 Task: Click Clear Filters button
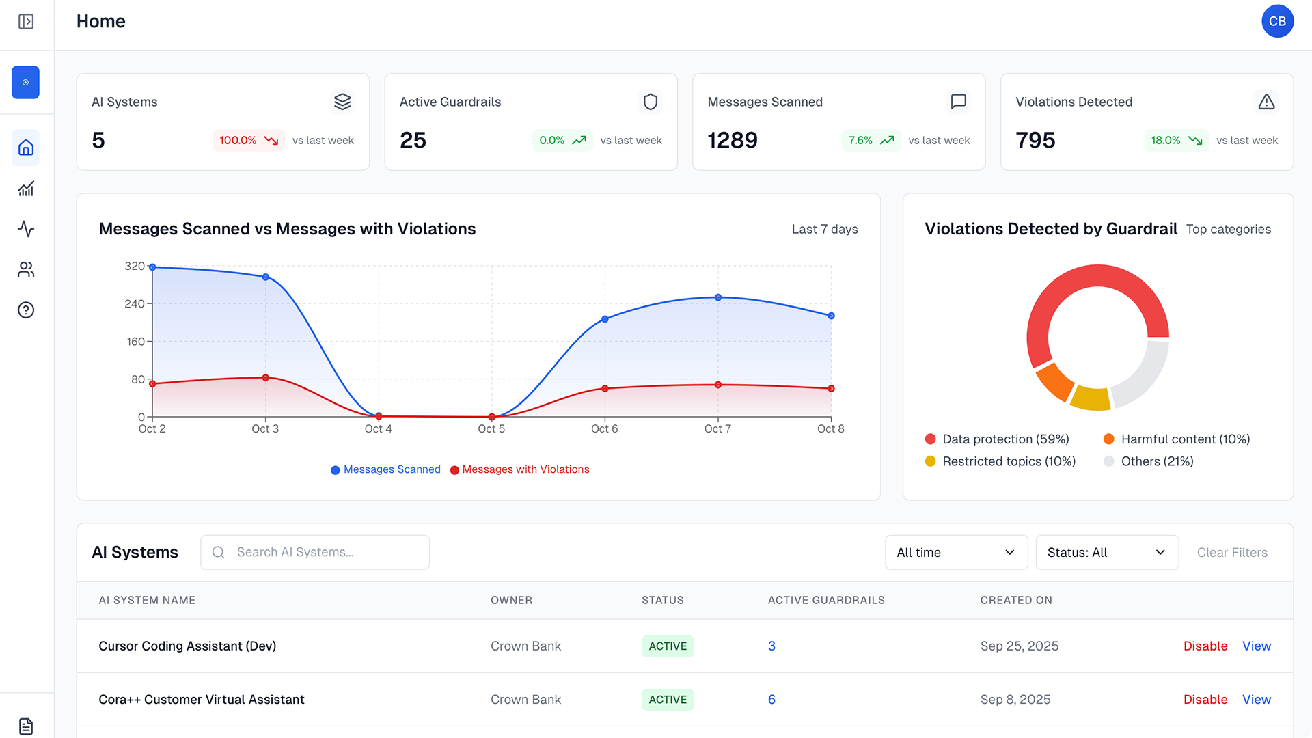click(x=1231, y=552)
